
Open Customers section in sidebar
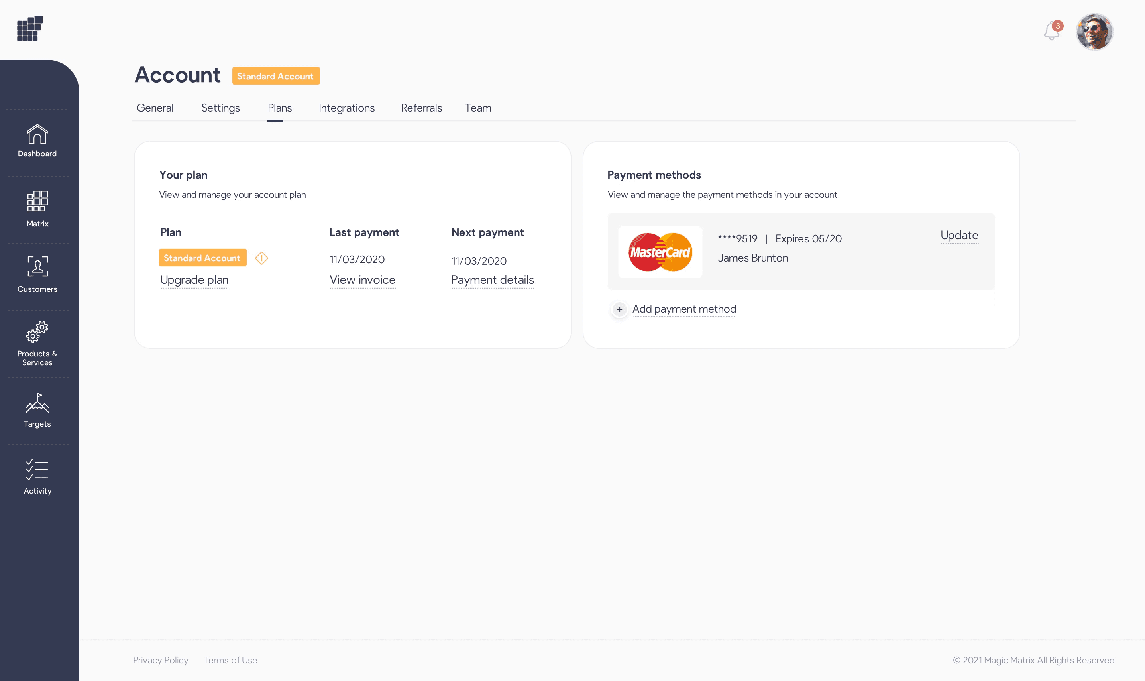(37, 267)
